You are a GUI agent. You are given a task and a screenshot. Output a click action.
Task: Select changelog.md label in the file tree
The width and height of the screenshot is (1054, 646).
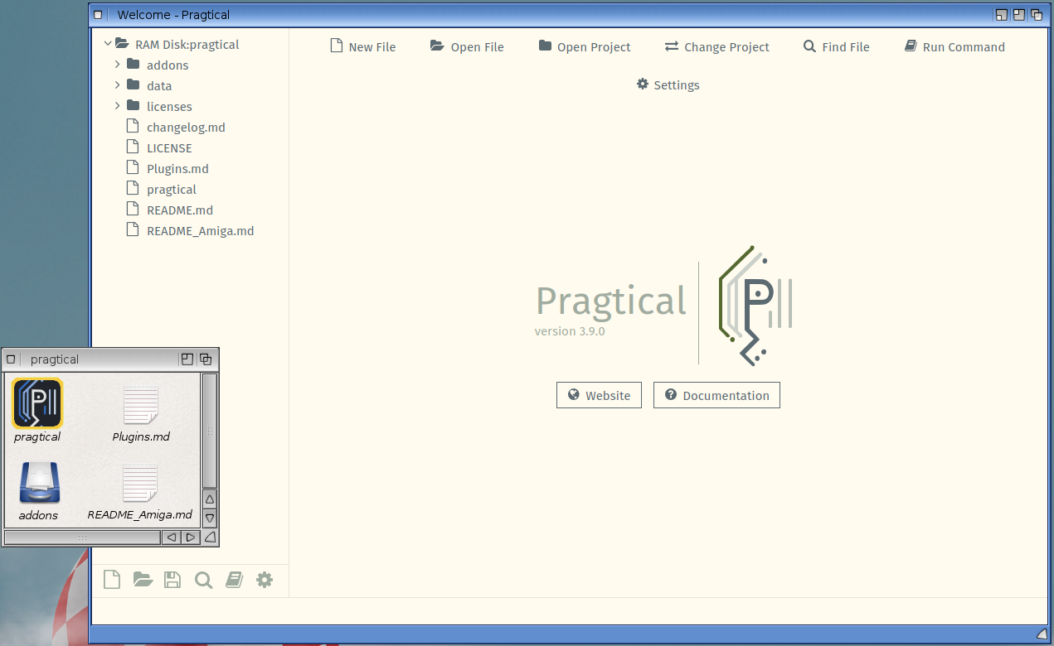click(186, 127)
